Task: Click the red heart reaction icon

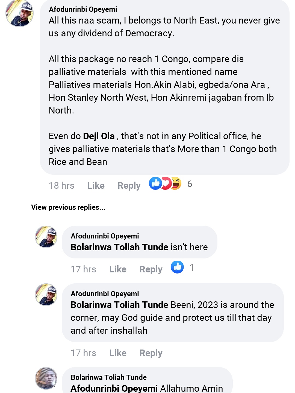Action: click(x=166, y=184)
